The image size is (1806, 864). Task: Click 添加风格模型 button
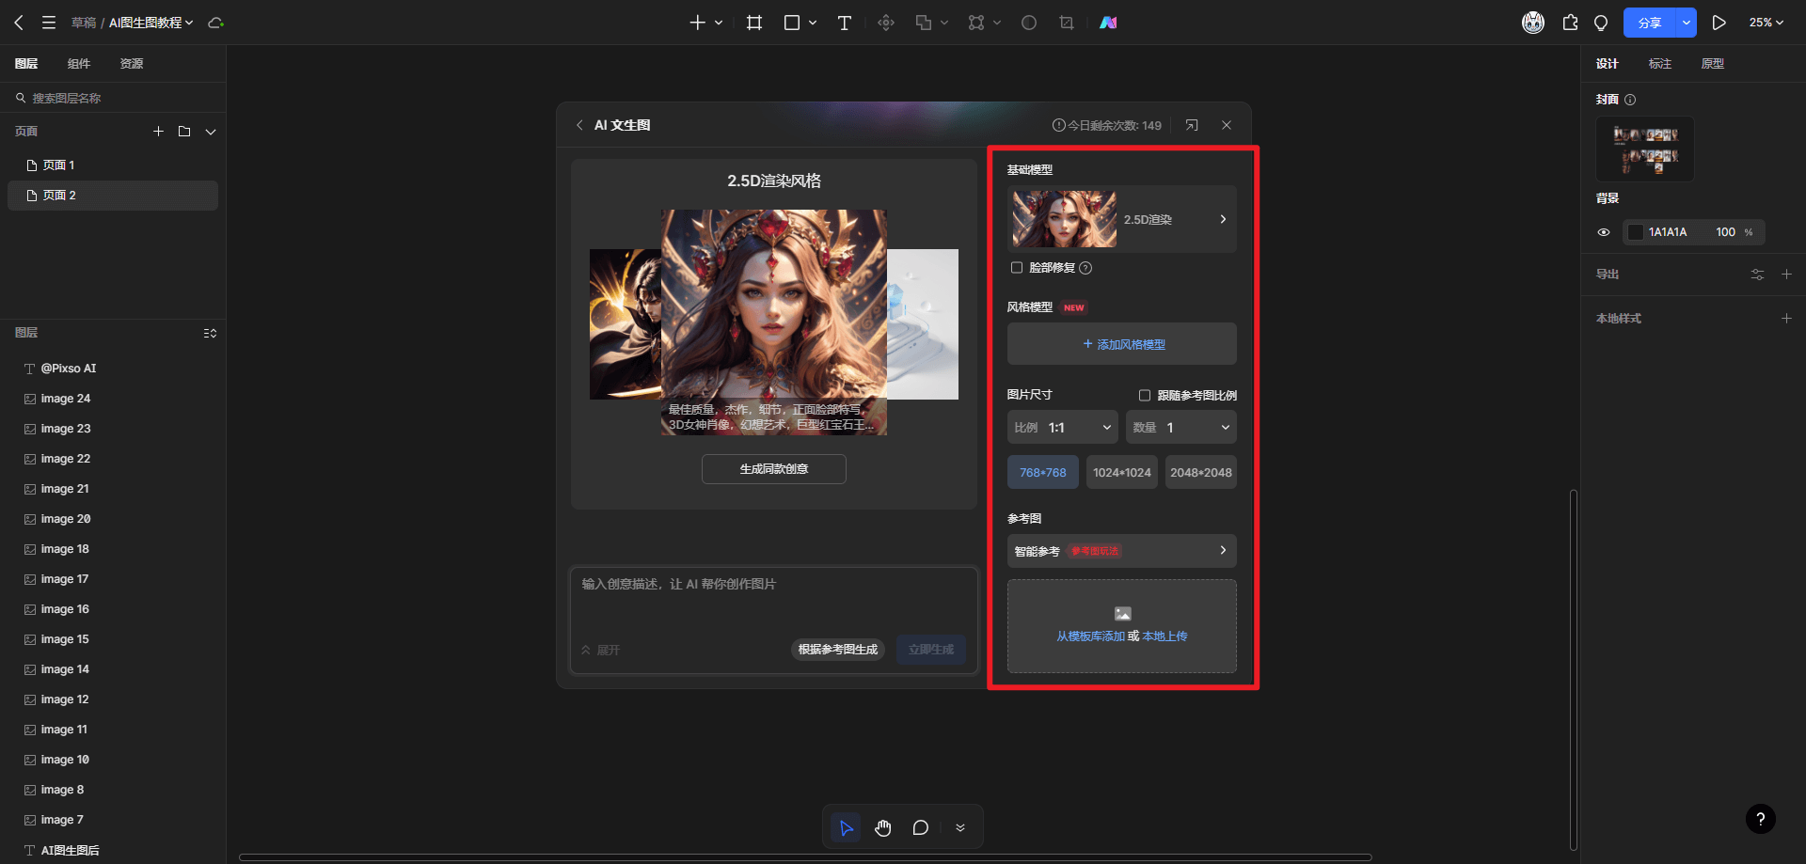coord(1122,344)
